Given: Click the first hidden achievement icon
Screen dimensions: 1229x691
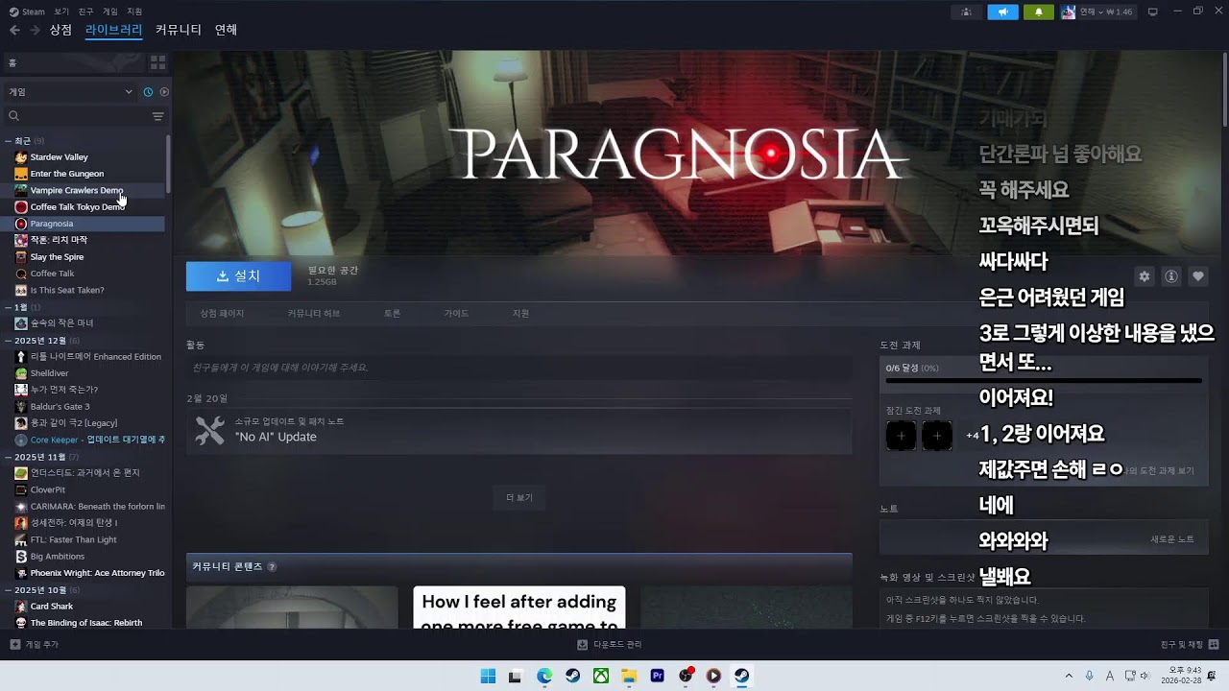Looking at the screenshot, I should tap(901, 436).
